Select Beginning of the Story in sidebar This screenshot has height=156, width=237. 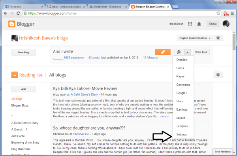[25, 143]
